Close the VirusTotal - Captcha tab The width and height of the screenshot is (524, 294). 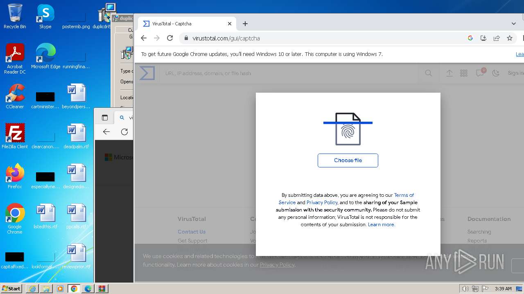point(230,24)
